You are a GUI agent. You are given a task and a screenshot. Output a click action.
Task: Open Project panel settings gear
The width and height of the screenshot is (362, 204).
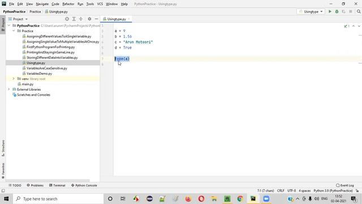(89, 19)
